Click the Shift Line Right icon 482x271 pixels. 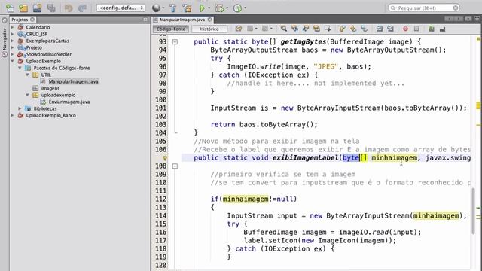pos(390,29)
